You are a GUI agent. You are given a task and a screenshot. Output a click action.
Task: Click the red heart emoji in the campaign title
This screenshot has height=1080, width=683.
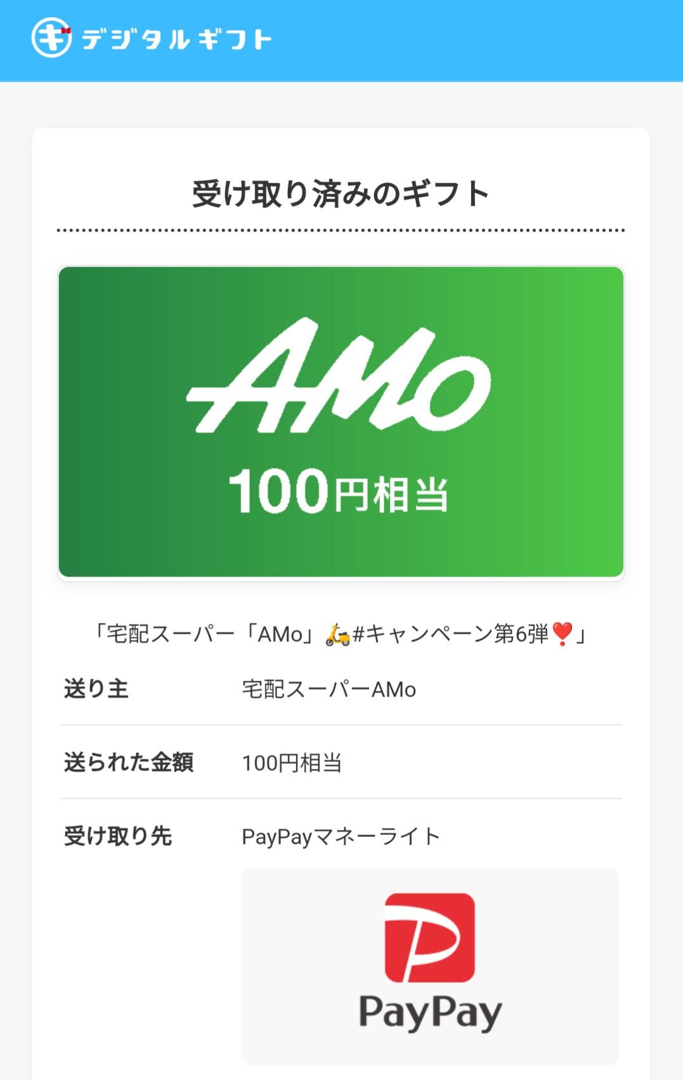pyautogui.click(x=562, y=634)
